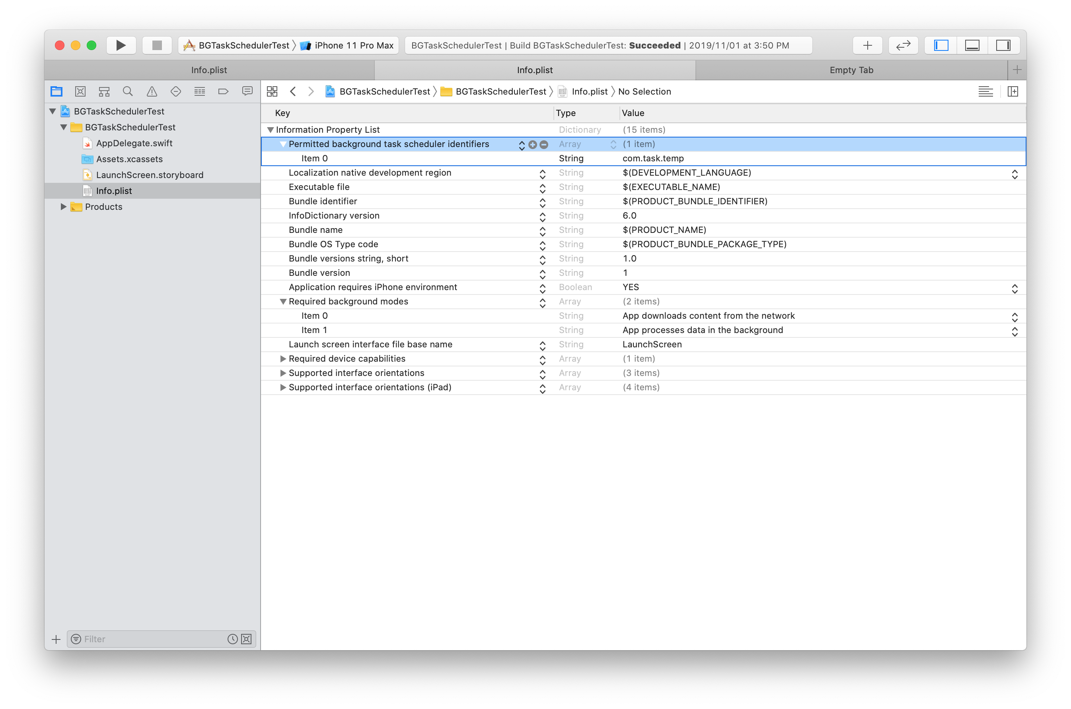Open the Find navigator magnifier icon
1071x709 pixels.
pyautogui.click(x=128, y=91)
